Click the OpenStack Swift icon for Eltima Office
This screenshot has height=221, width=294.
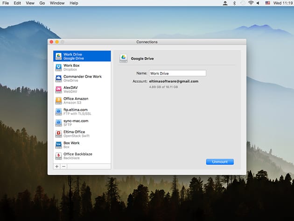[x=58, y=134]
